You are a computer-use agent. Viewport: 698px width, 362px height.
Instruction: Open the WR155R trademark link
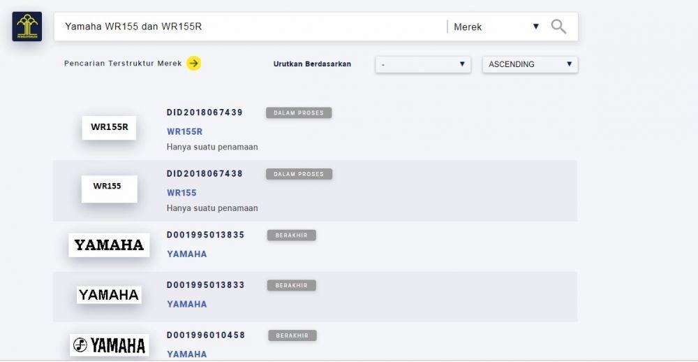point(185,131)
